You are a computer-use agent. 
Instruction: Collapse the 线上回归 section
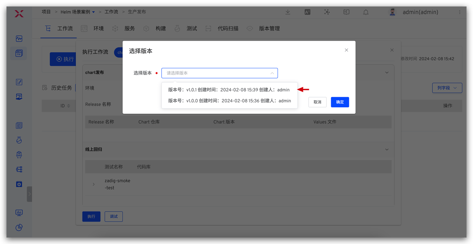[387, 150]
